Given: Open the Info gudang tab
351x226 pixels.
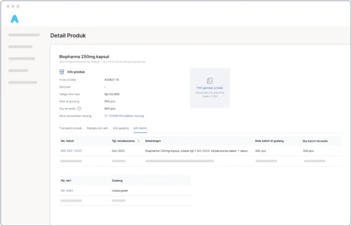Looking at the screenshot, I should pos(121,128).
